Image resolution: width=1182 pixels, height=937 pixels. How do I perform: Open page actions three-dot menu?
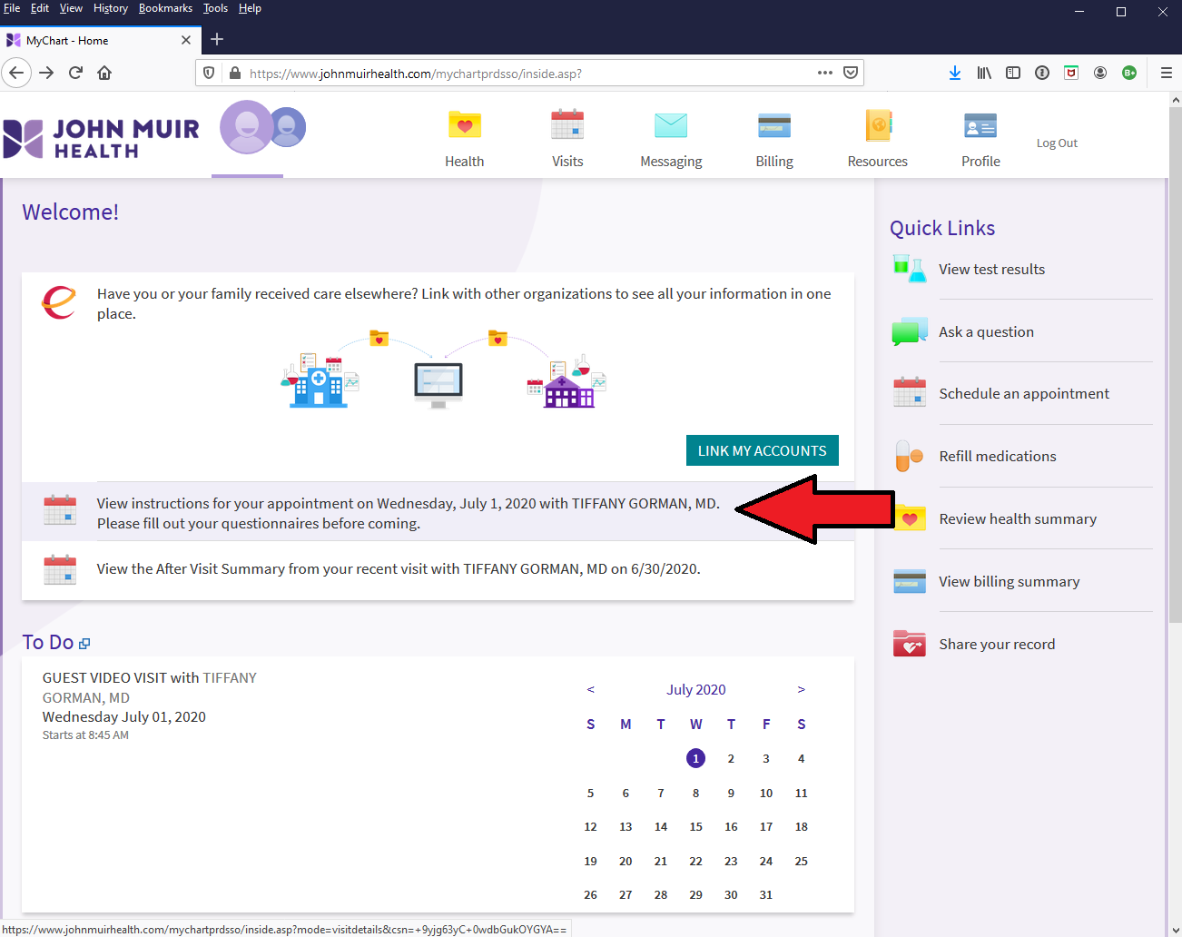click(x=825, y=73)
